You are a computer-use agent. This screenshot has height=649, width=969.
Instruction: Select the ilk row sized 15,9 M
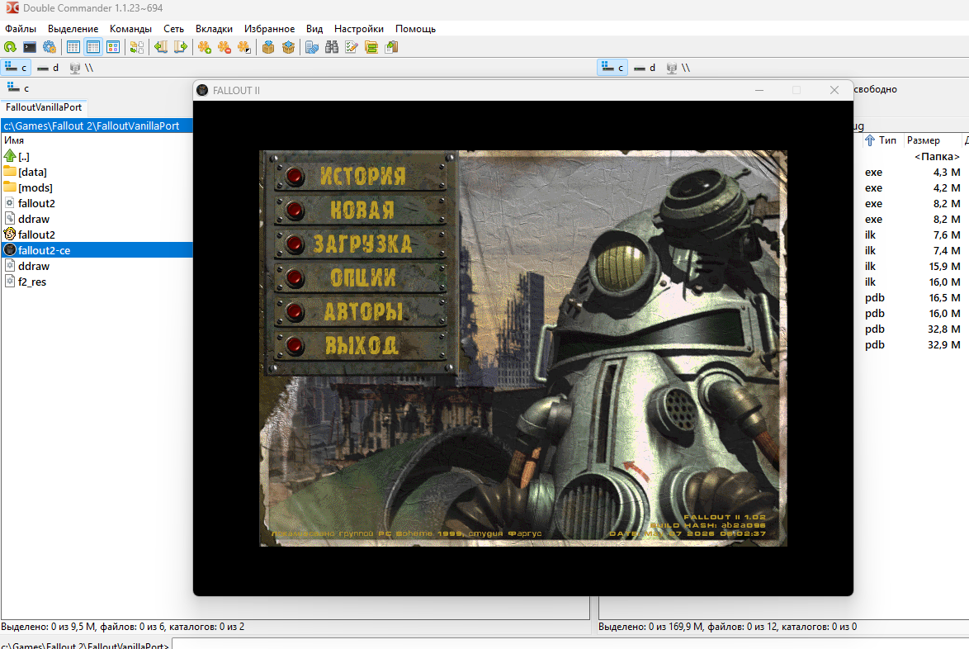point(911,266)
